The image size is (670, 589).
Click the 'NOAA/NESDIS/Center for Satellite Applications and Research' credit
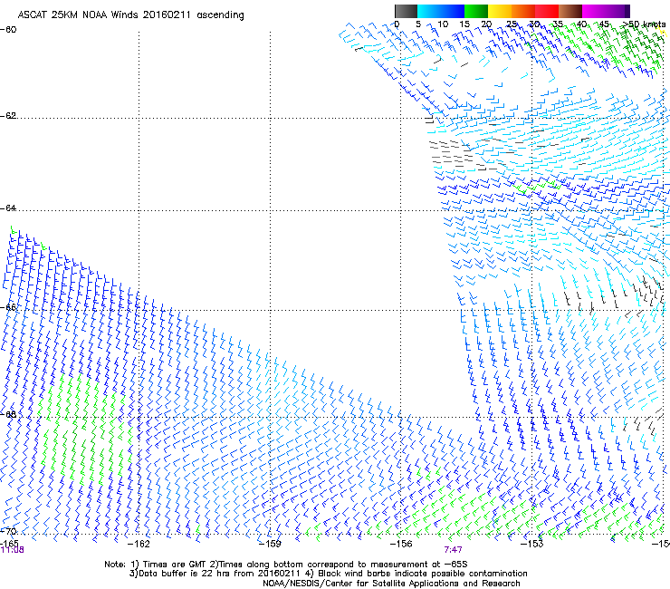391,584
